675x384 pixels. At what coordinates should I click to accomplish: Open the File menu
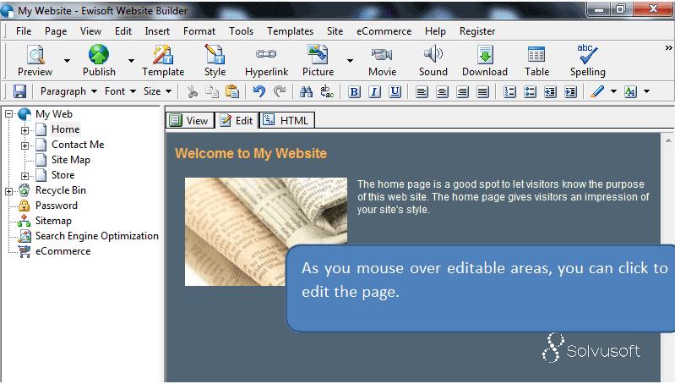coord(24,31)
